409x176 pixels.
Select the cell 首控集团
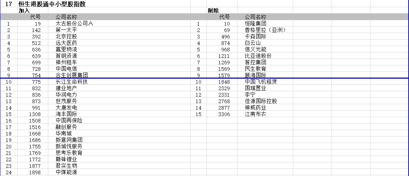255,62
